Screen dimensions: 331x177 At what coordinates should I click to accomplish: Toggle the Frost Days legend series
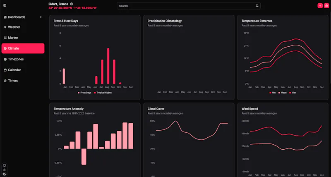[x=84, y=93]
